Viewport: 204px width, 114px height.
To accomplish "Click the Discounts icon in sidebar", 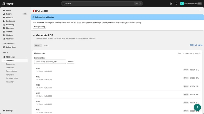I will pyautogui.click(x=4, y=28).
